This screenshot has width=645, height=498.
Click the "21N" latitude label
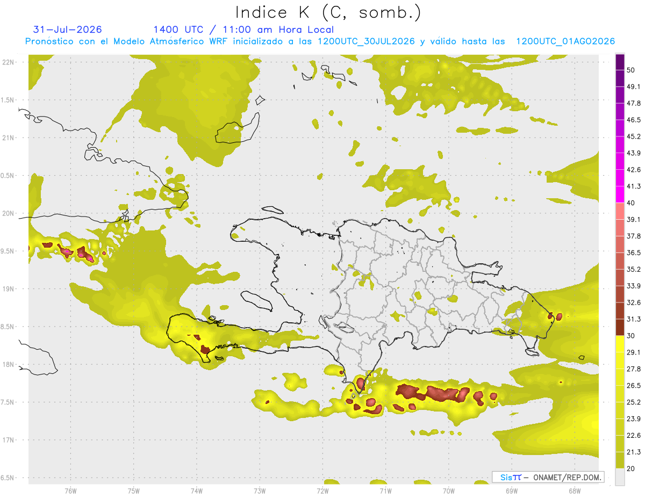coord(9,138)
